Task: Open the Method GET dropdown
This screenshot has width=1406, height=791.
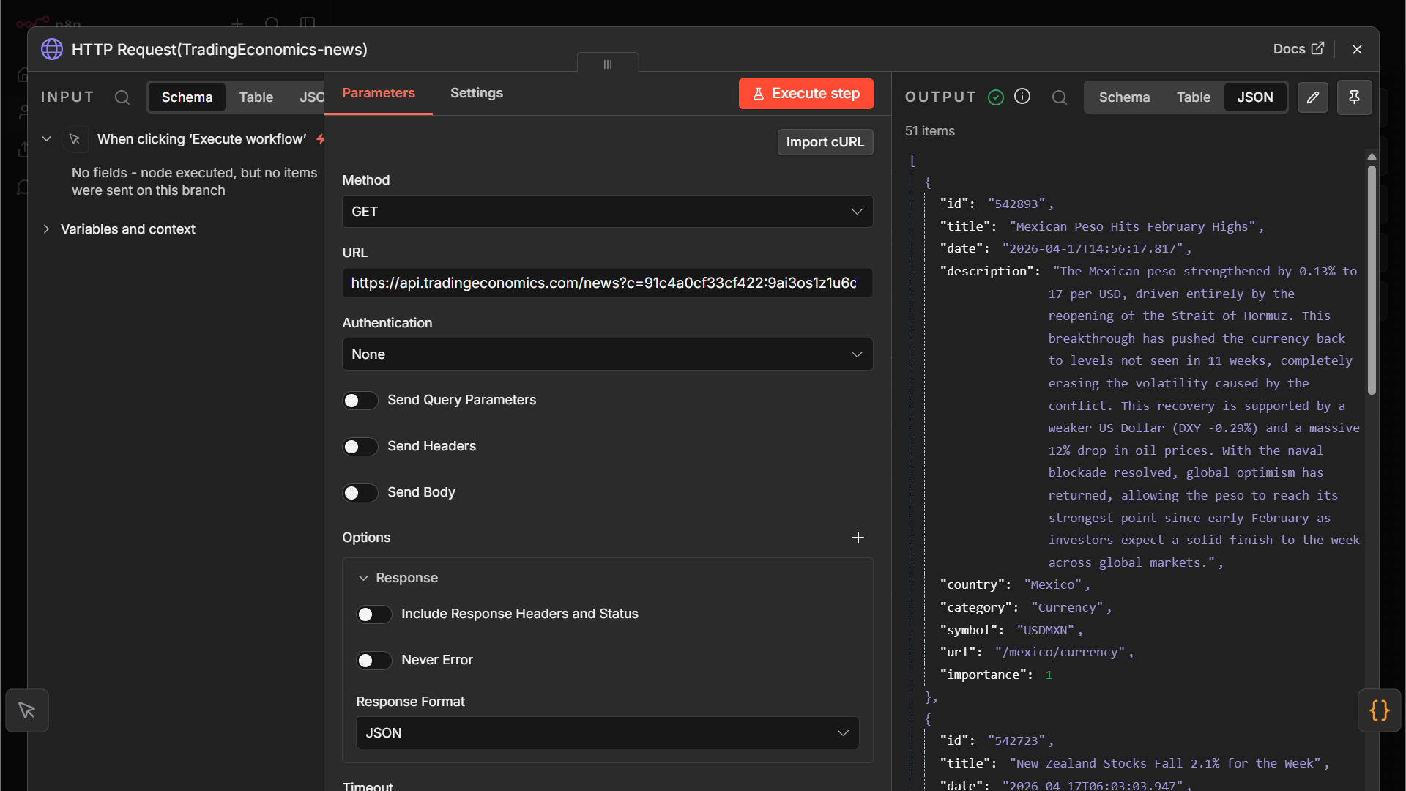Action: coord(608,212)
